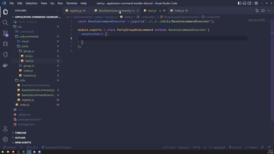Open the Terminal menu
Viewport: 274px width, 154px height.
(x=71, y=3)
